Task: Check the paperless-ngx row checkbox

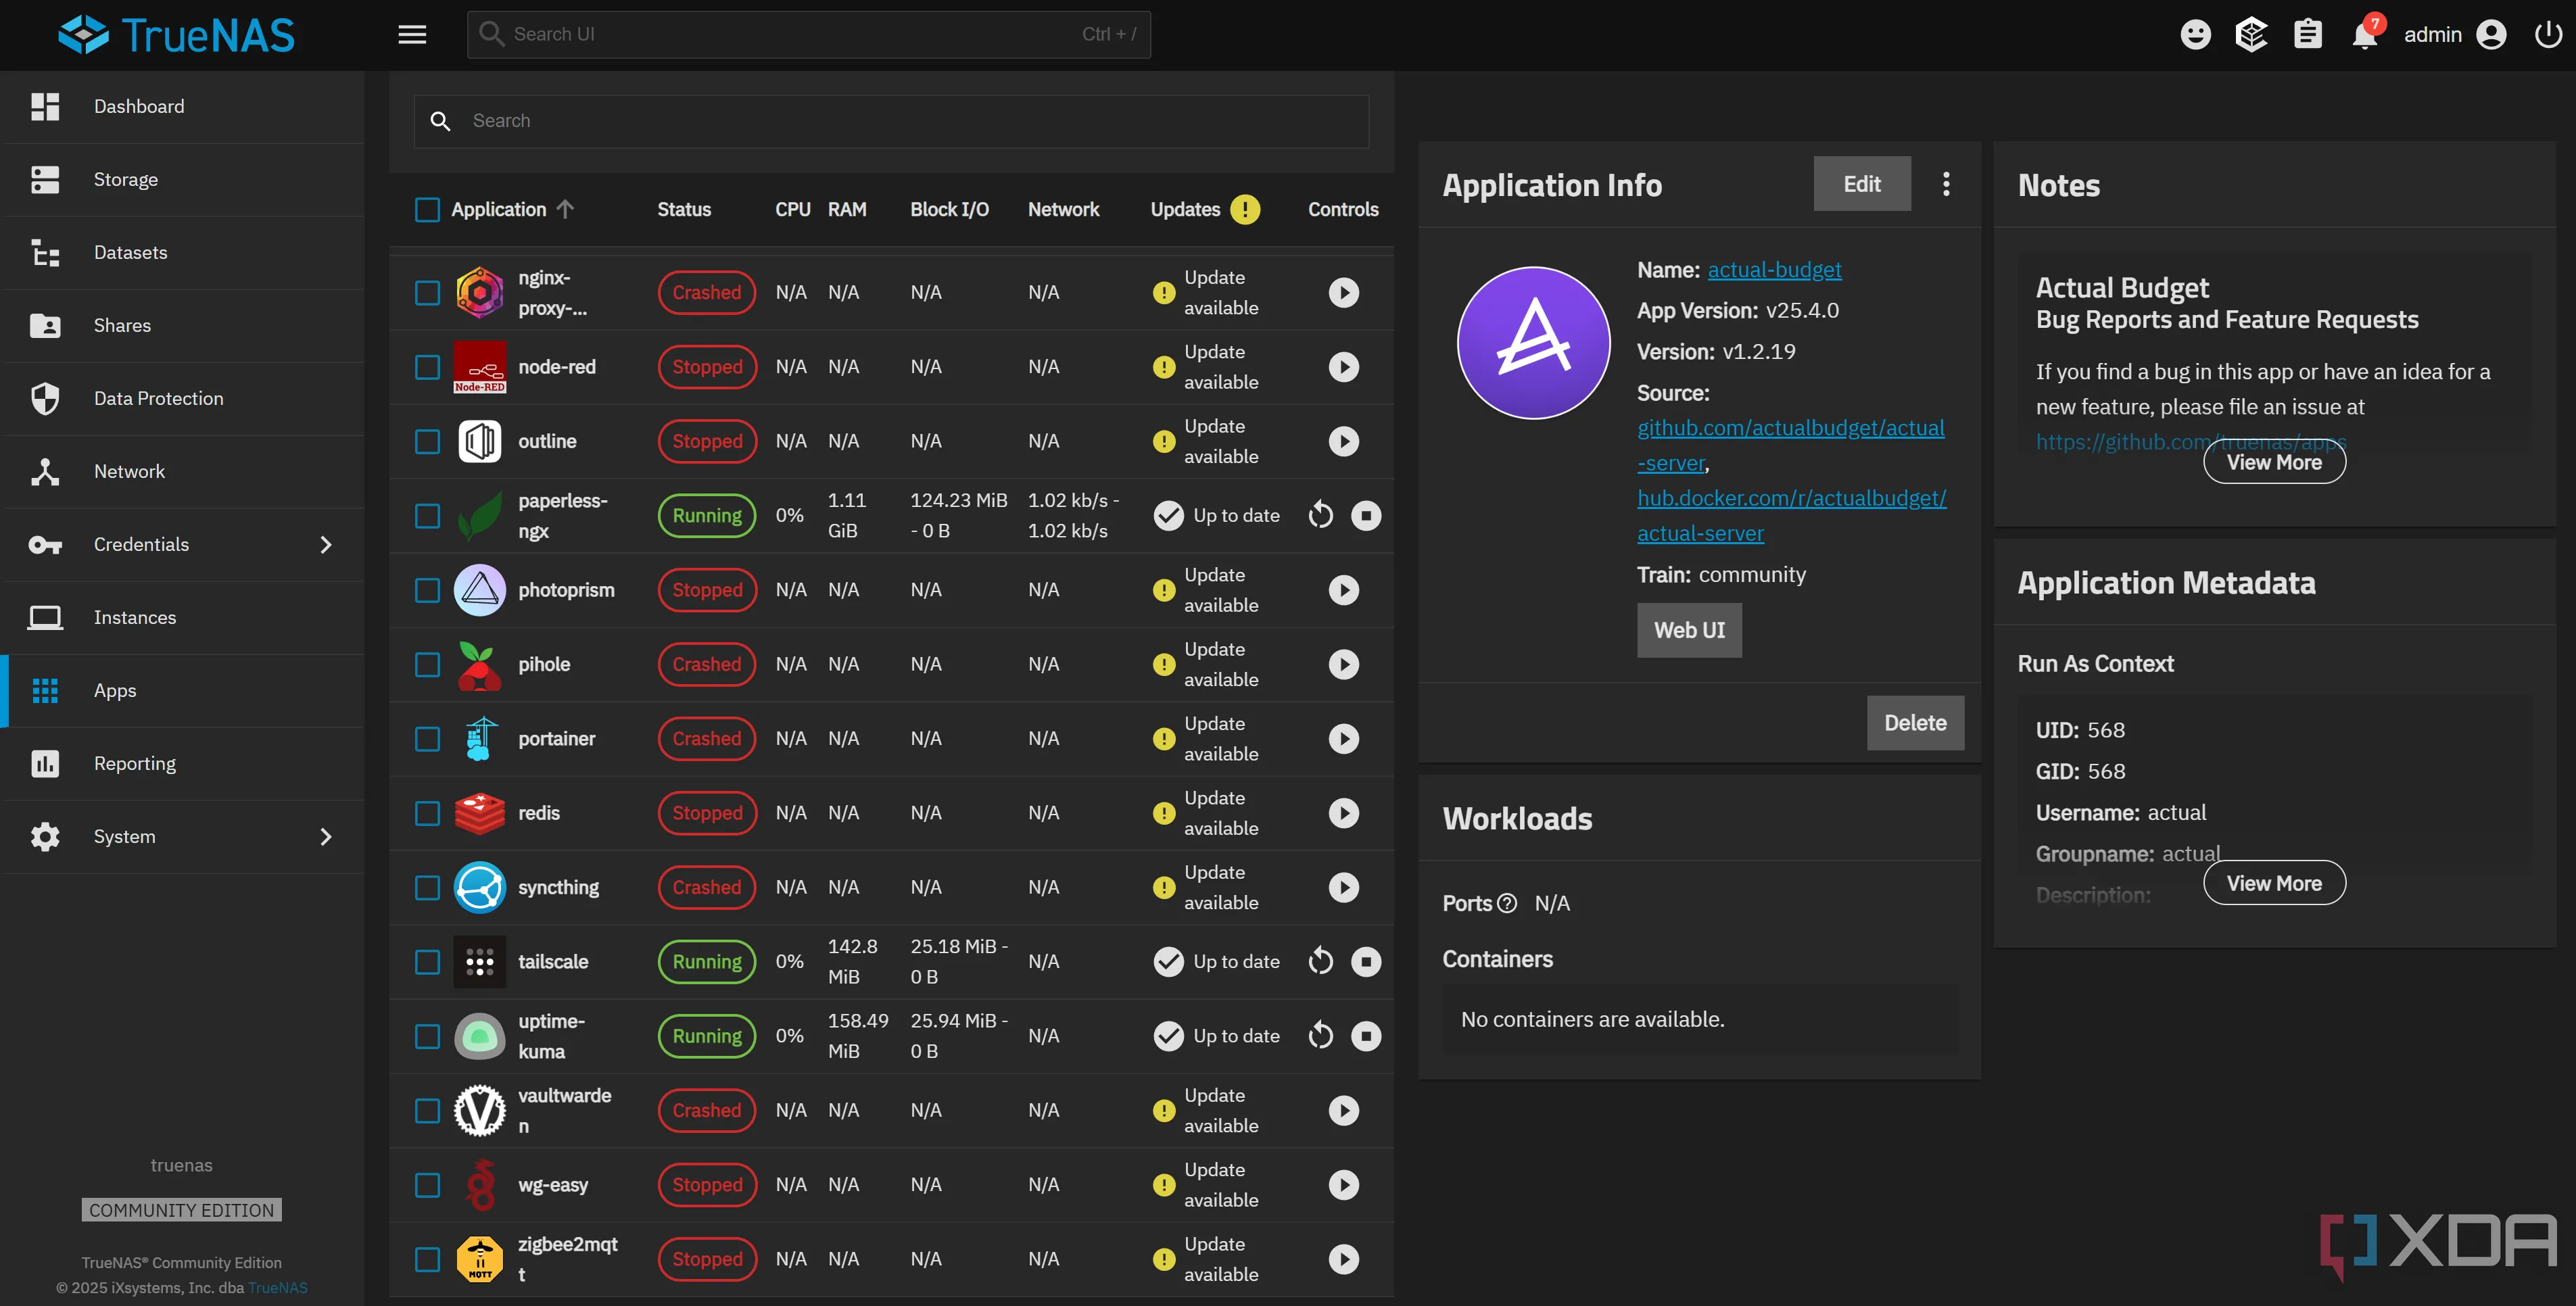Action: pos(427,516)
